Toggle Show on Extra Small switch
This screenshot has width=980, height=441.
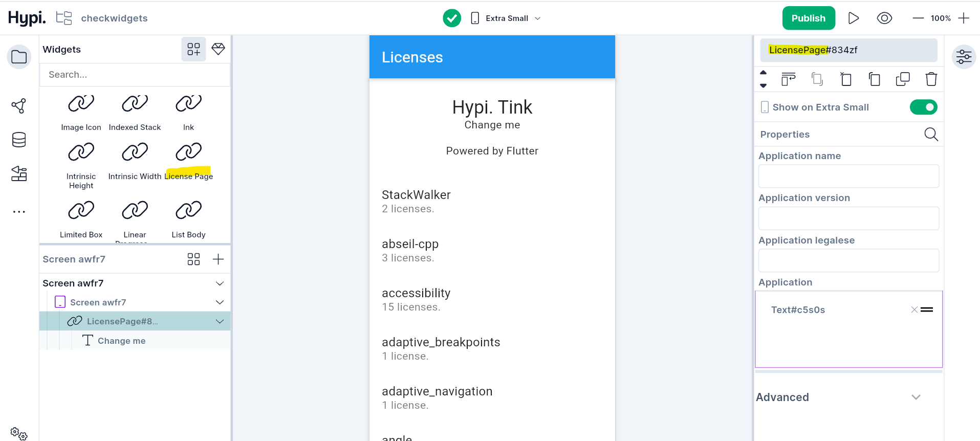(923, 107)
